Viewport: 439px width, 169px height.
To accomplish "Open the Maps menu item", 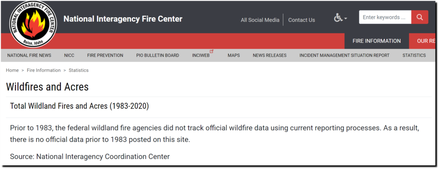I will click(x=234, y=55).
